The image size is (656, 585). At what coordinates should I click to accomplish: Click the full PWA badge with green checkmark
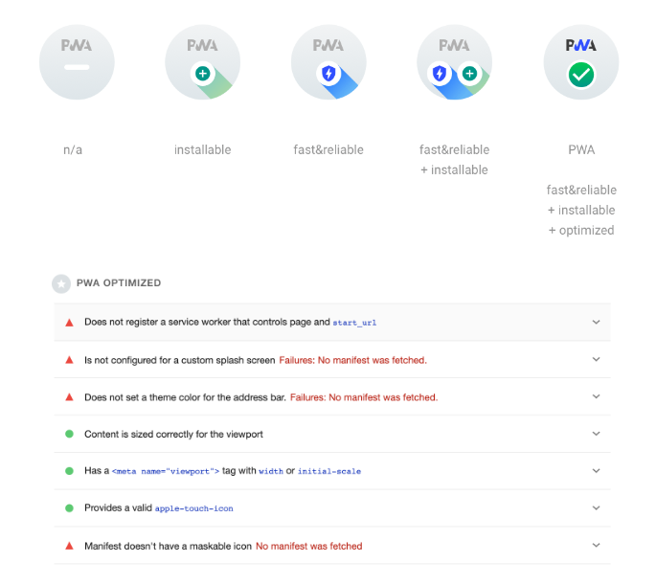coord(581,62)
